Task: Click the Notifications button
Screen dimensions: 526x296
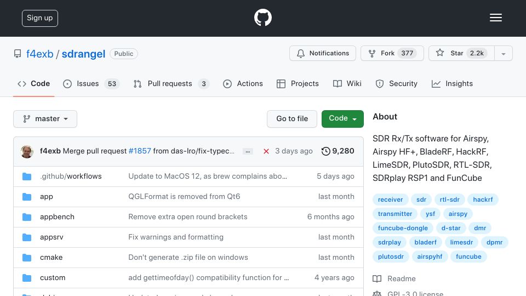Action: pos(323,53)
